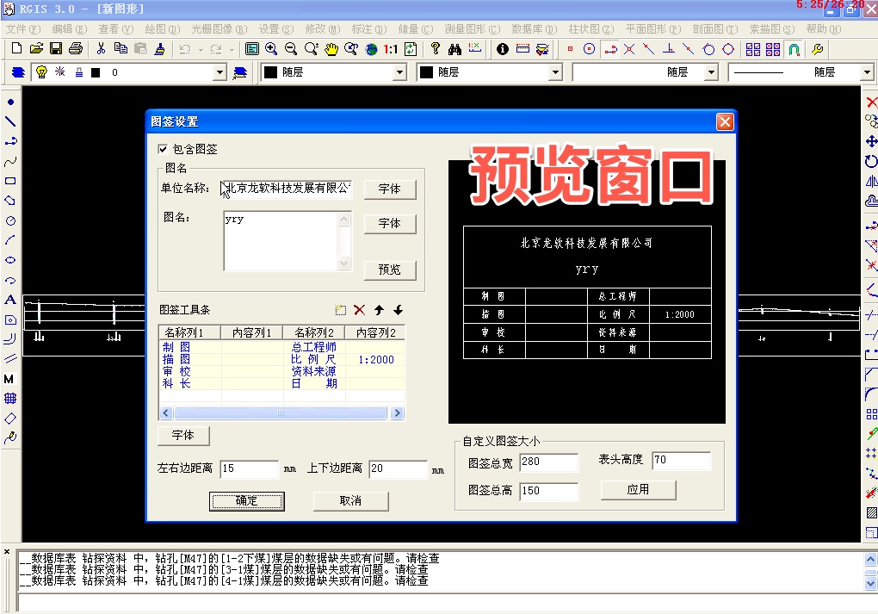Expand the rightmost line style 随层 dropdown
The image size is (878, 614).
click(867, 73)
